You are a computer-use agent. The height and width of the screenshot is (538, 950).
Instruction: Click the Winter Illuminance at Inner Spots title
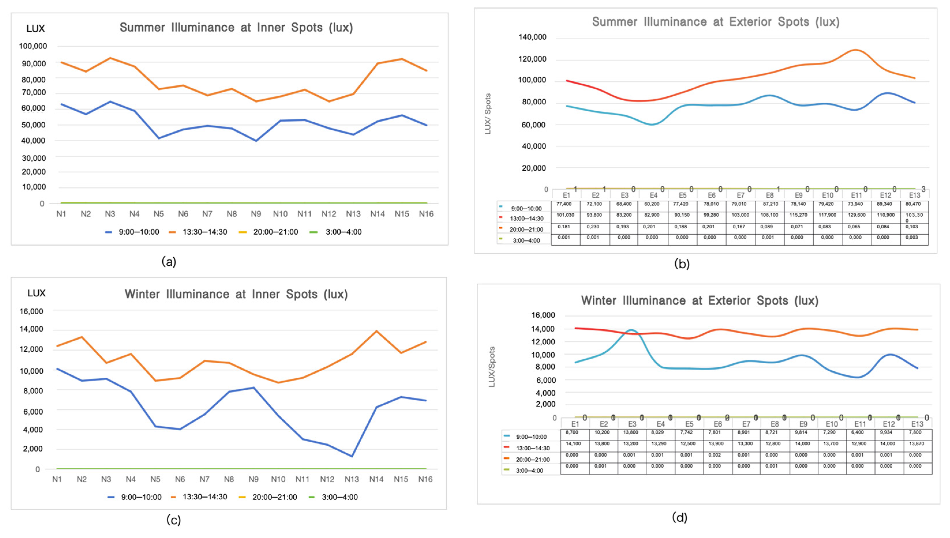tap(236, 294)
